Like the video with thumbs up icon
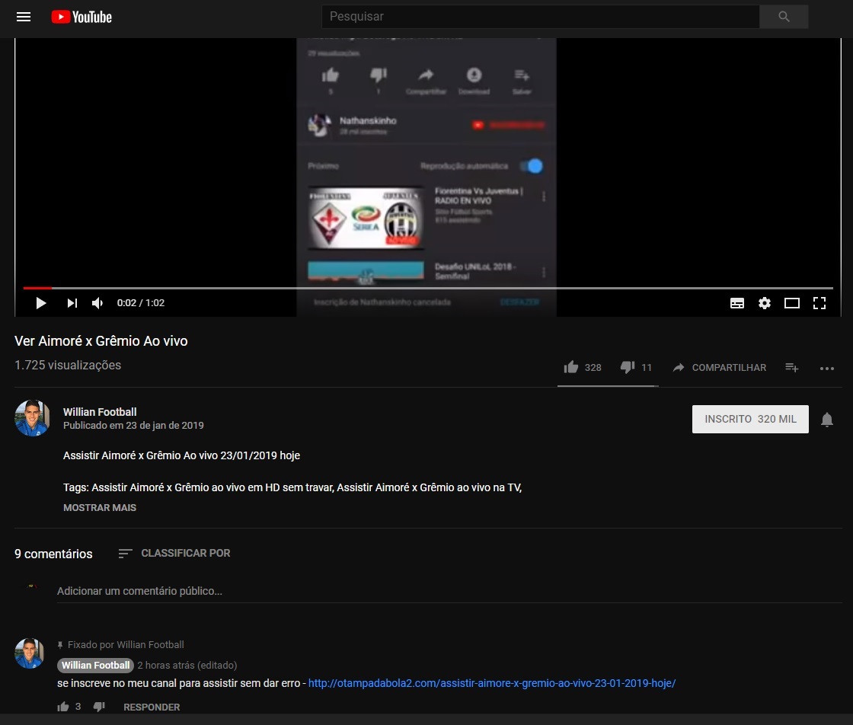Viewport: 853px width, 725px height. click(570, 367)
